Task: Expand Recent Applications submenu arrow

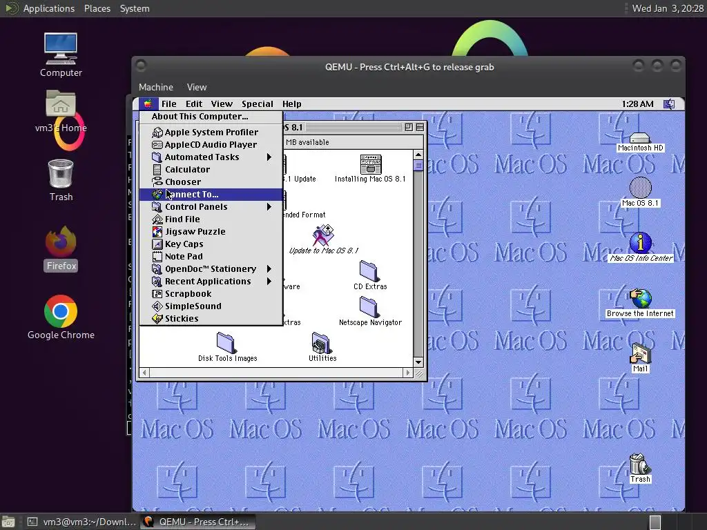Action: (269, 282)
